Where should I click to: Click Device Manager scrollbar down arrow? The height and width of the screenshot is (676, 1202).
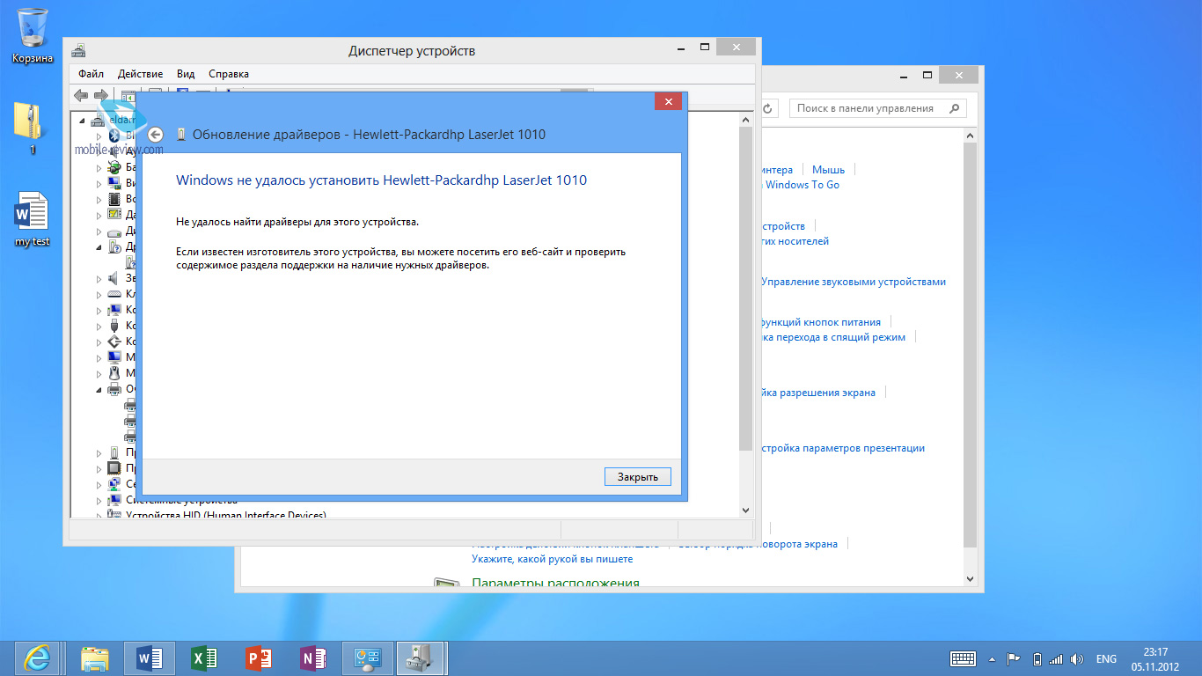click(746, 511)
